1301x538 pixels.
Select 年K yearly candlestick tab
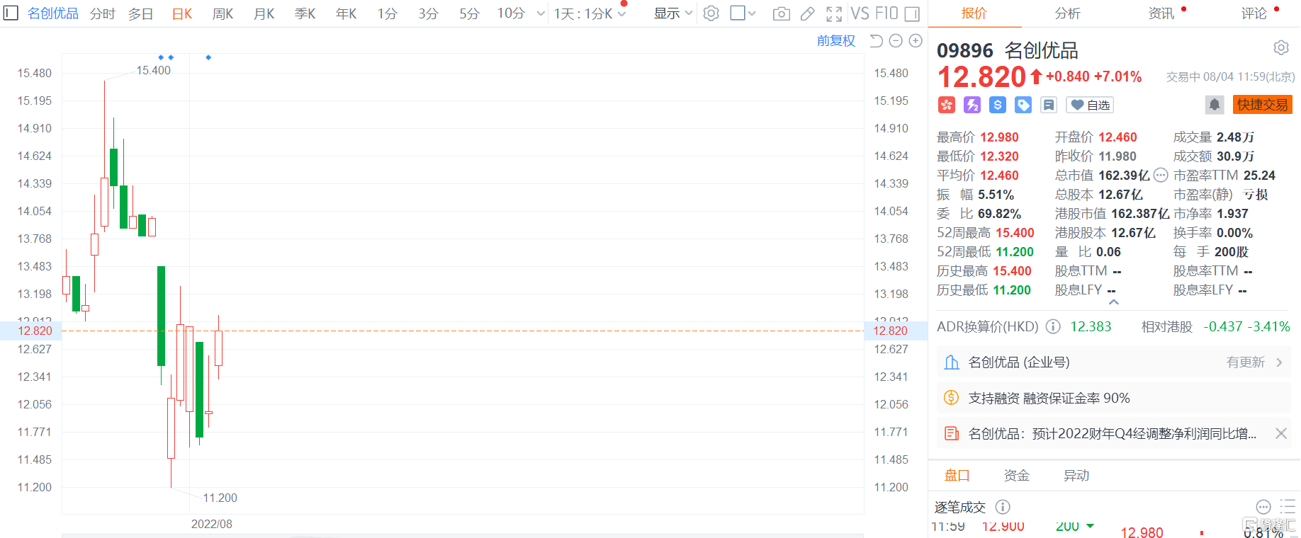346,13
